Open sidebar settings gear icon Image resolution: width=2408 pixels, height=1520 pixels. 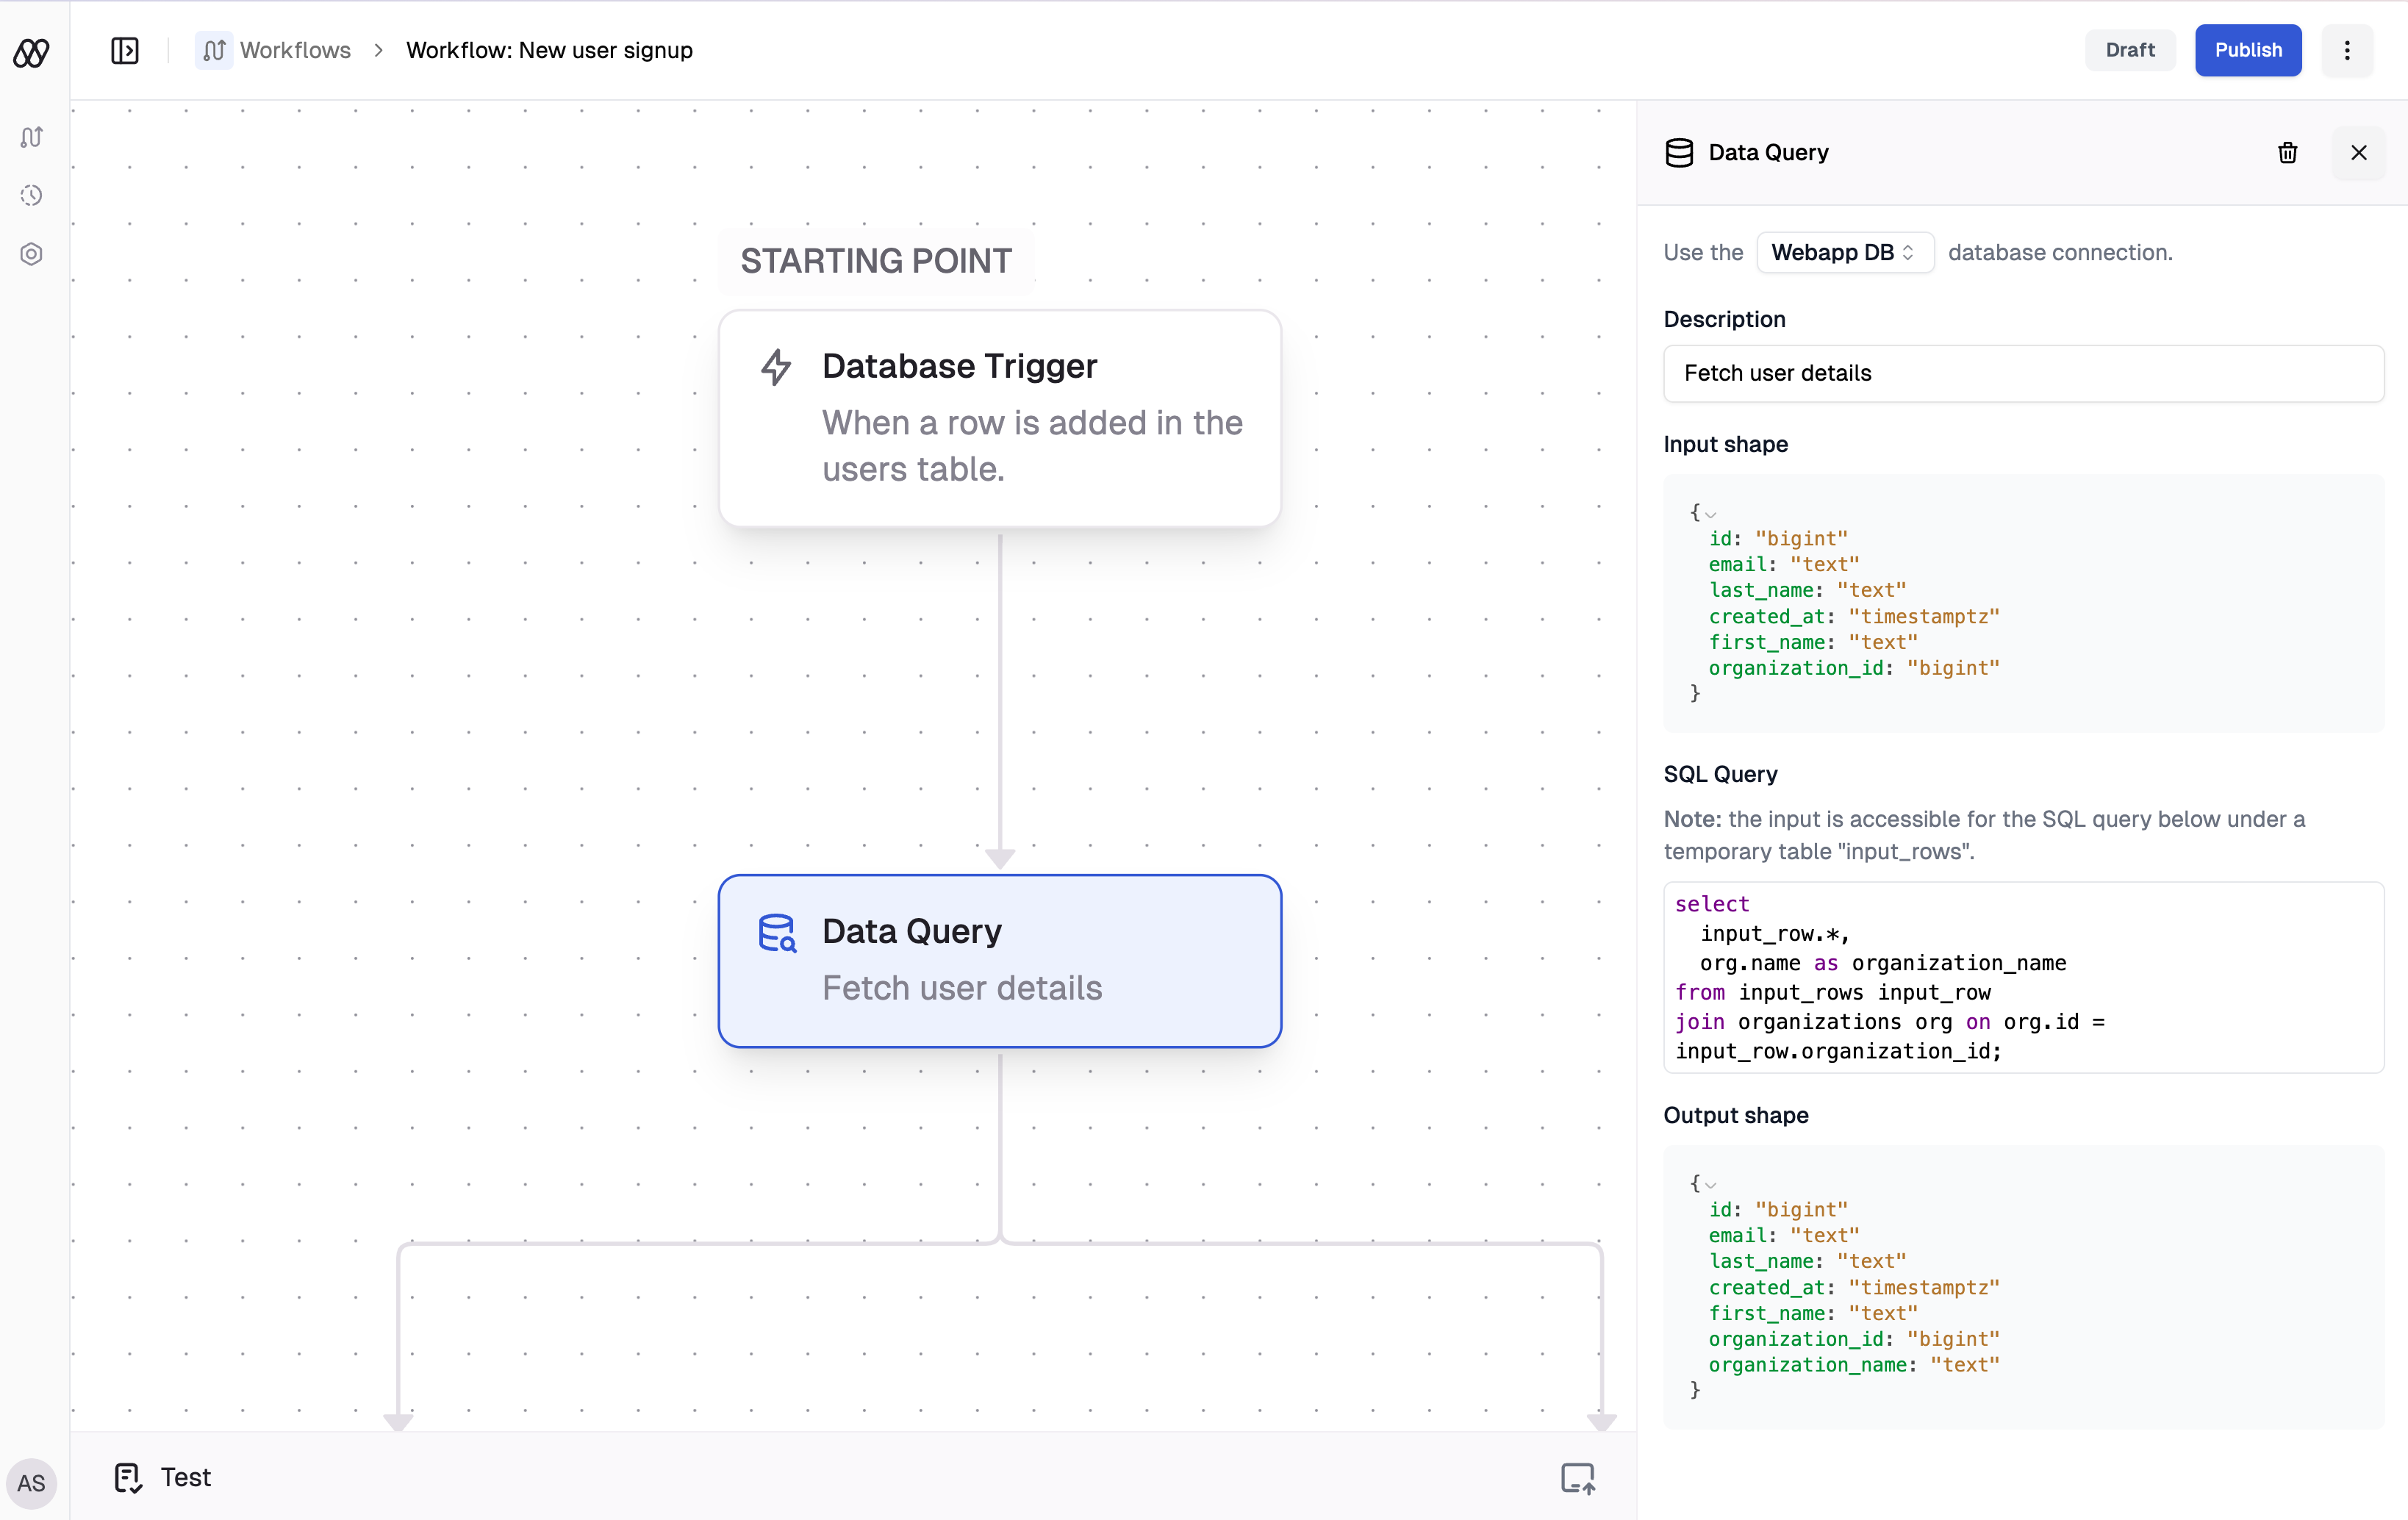tap(31, 253)
